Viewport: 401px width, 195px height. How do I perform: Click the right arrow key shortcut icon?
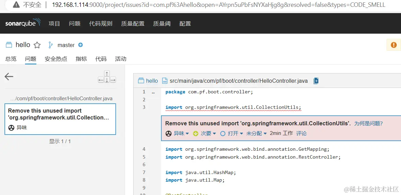point(113,80)
